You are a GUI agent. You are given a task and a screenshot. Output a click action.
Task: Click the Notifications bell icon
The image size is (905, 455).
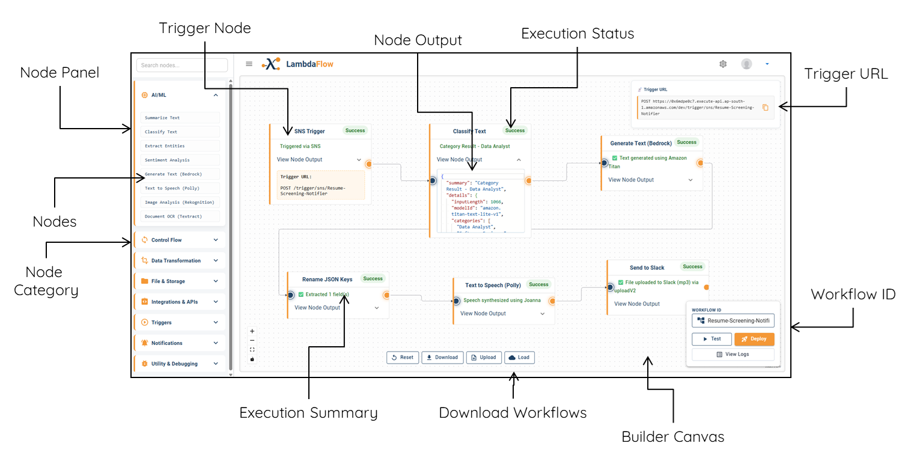pyautogui.click(x=145, y=343)
